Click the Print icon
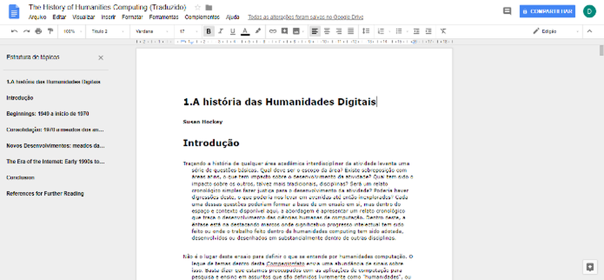 coord(38,31)
